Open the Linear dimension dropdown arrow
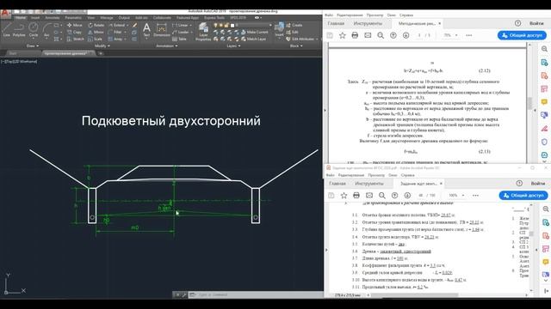The image size is (551, 309). click(190, 25)
